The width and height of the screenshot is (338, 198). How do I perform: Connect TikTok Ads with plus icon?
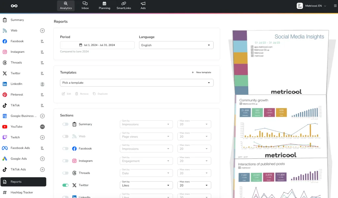point(43,169)
